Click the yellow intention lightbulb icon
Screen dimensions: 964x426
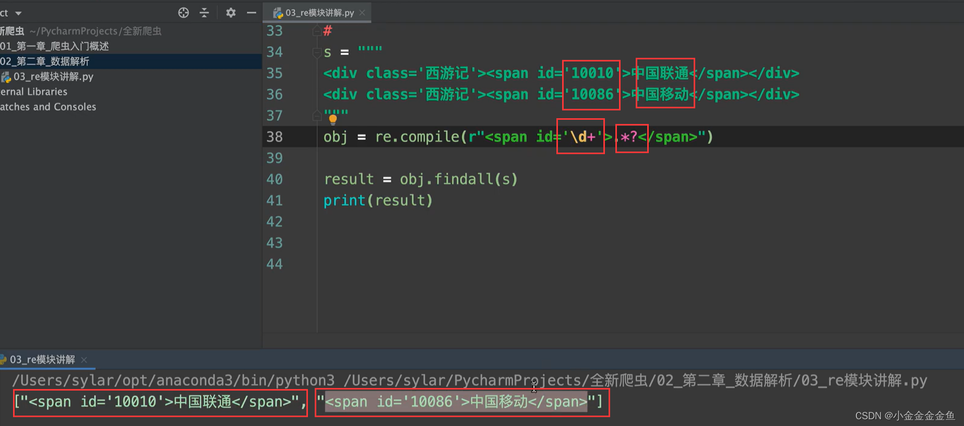[333, 119]
